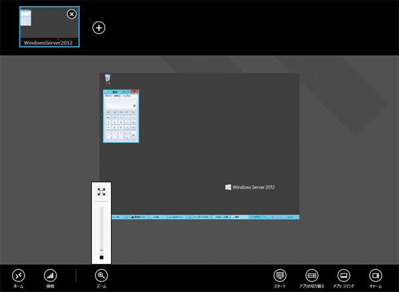Screen dimensions: 399x292
Task: Click calculator key 6
Action: [x=121, y=127]
